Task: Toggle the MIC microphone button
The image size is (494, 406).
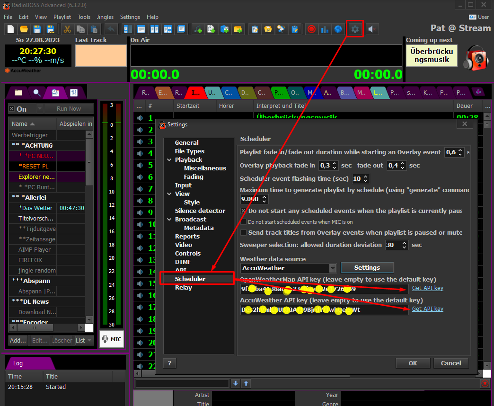Action: (111, 339)
